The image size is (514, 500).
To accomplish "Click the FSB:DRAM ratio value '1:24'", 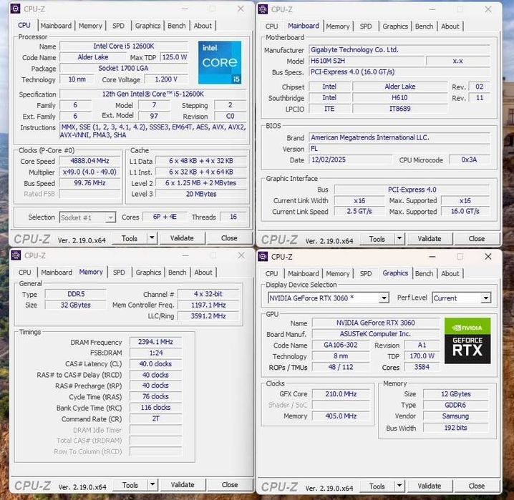I will point(155,353).
